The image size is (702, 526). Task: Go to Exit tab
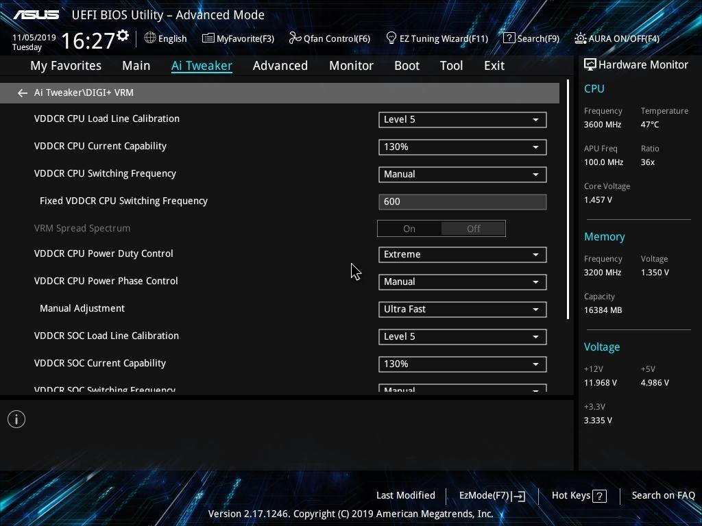coord(494,66)
